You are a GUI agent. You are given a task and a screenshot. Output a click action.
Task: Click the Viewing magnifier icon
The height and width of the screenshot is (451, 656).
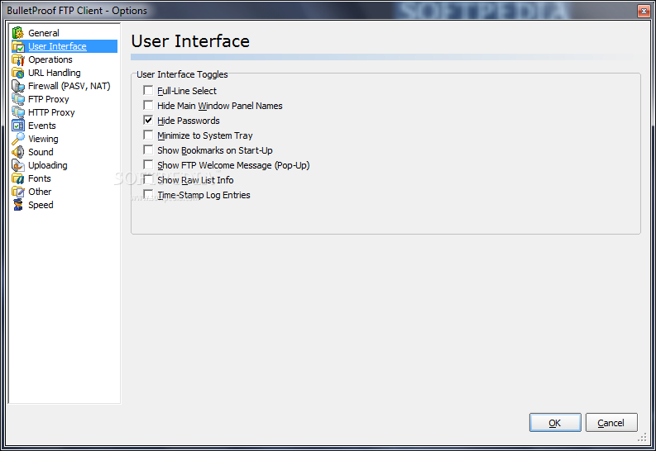pos(18,139)
